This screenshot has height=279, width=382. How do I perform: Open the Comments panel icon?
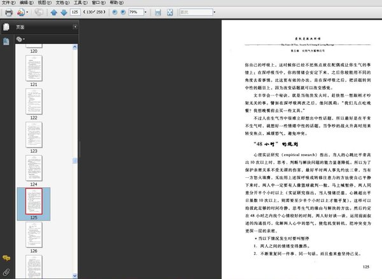click(6, 258)
